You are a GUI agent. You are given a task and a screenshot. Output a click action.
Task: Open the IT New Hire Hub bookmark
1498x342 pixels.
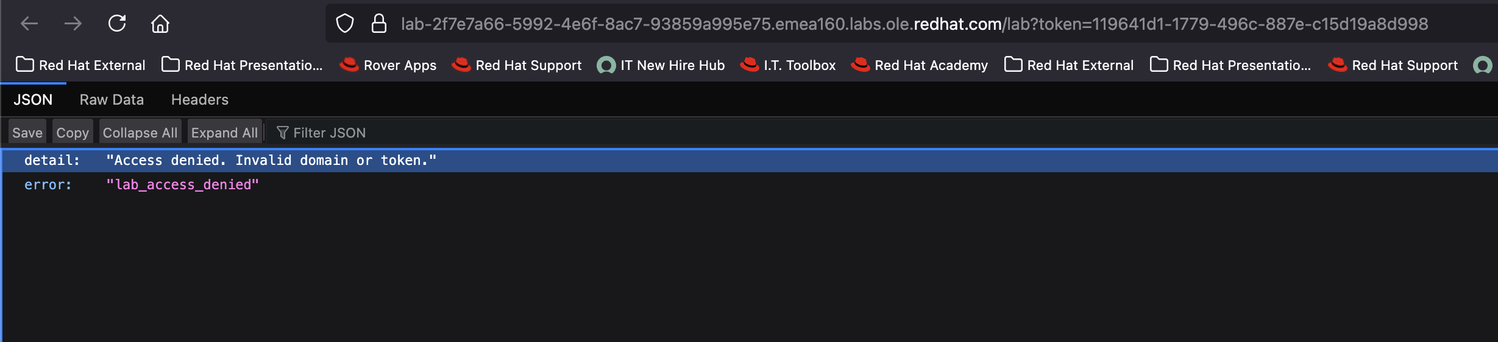(x=661, y=65)
